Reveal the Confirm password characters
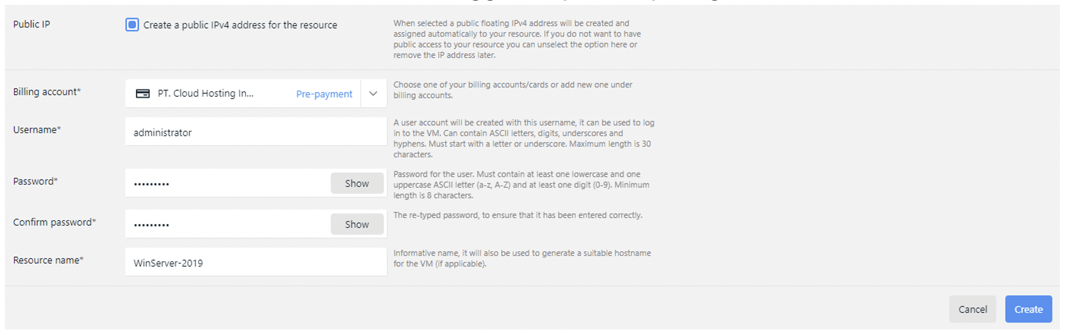Screen dimensions: 1066x335 (x=357, y=224)
